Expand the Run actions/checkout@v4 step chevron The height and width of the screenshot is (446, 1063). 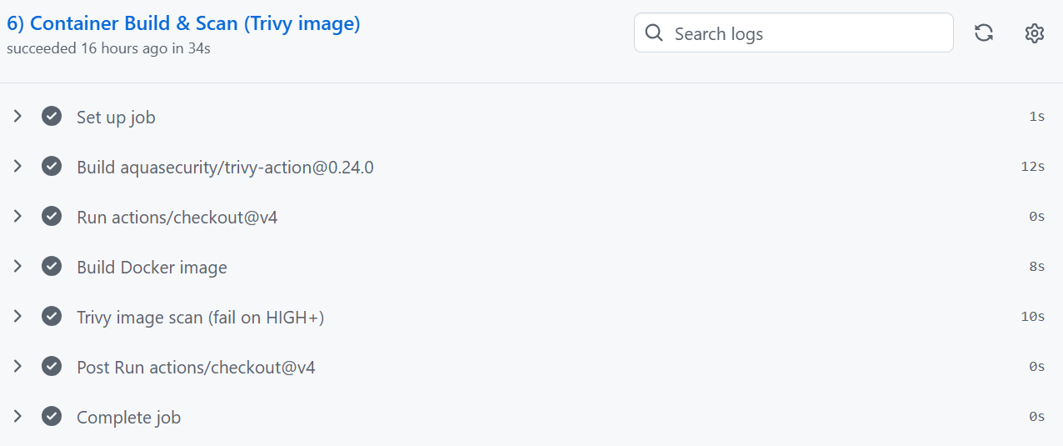point(17,217)
